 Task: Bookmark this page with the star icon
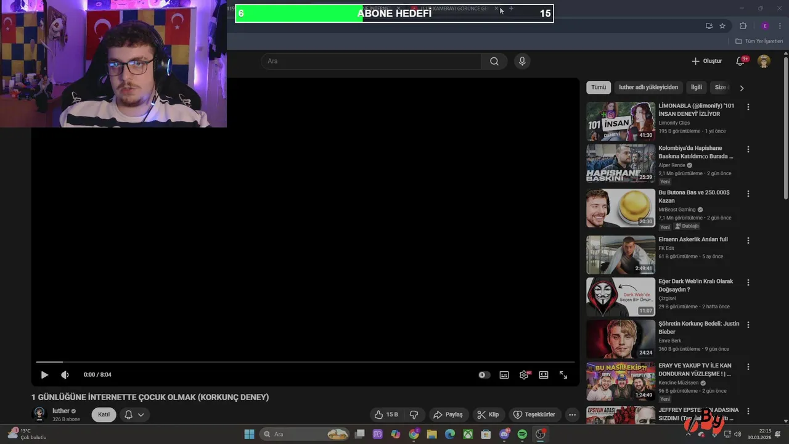(722, 26)
